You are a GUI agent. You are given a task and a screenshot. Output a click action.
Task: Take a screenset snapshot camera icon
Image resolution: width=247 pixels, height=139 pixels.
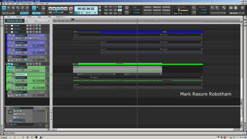231,8
